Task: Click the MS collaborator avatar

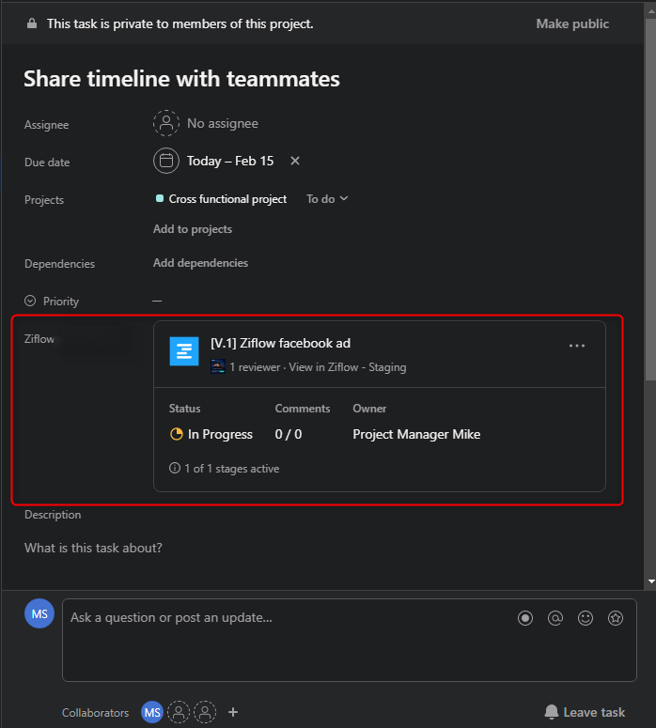Action: click(x=151, y=712)
